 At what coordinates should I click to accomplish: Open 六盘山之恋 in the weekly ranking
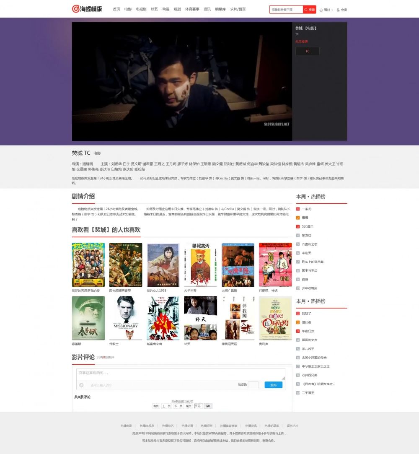pyautogui.click(x=310, y=244)
